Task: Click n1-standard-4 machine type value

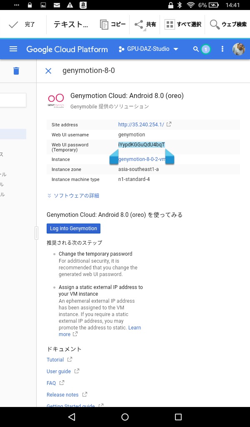Action: click(x=134, y=179)
